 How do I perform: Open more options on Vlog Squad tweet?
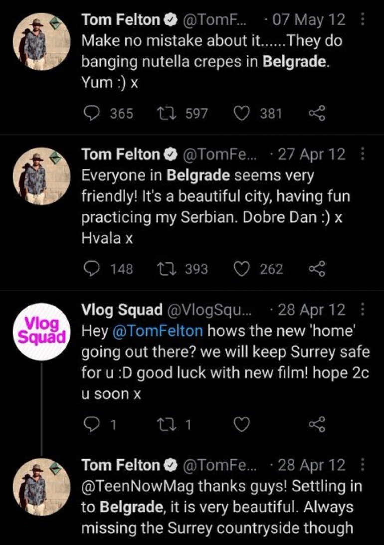(x=363, y=310)
